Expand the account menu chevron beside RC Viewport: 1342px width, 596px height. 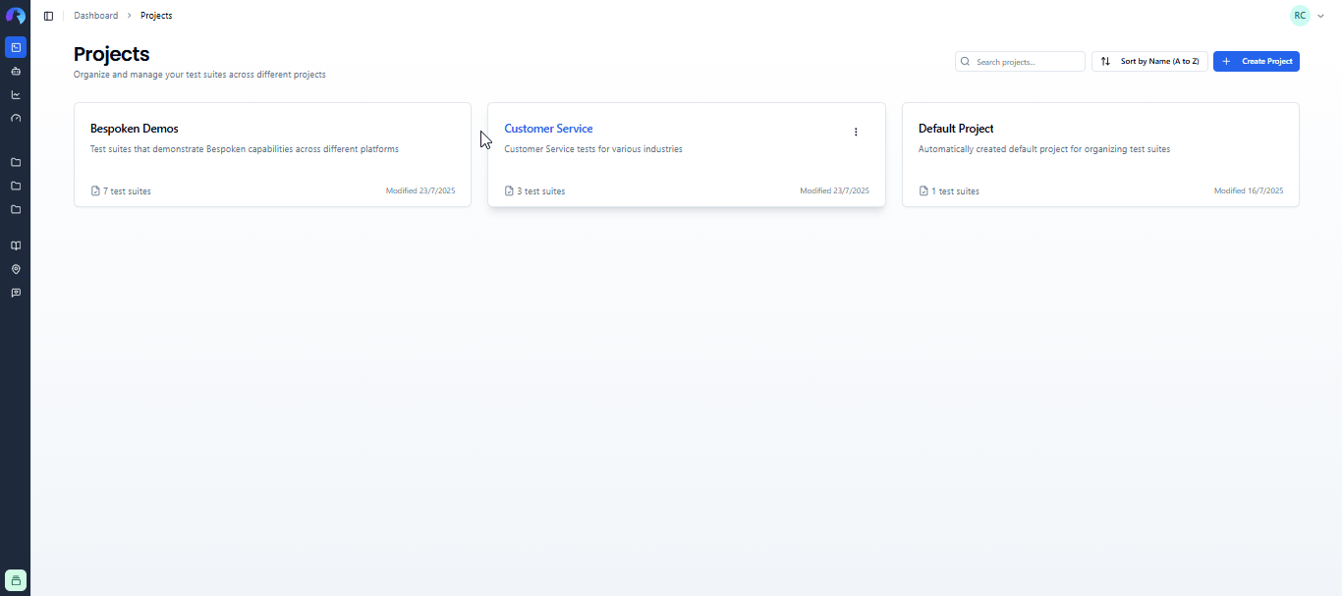[x=1321, y=16]
